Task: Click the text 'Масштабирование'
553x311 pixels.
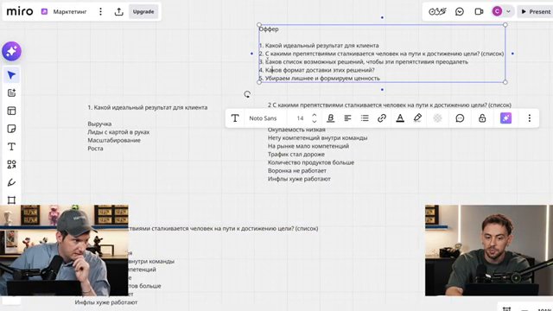Action: point(114,140)
